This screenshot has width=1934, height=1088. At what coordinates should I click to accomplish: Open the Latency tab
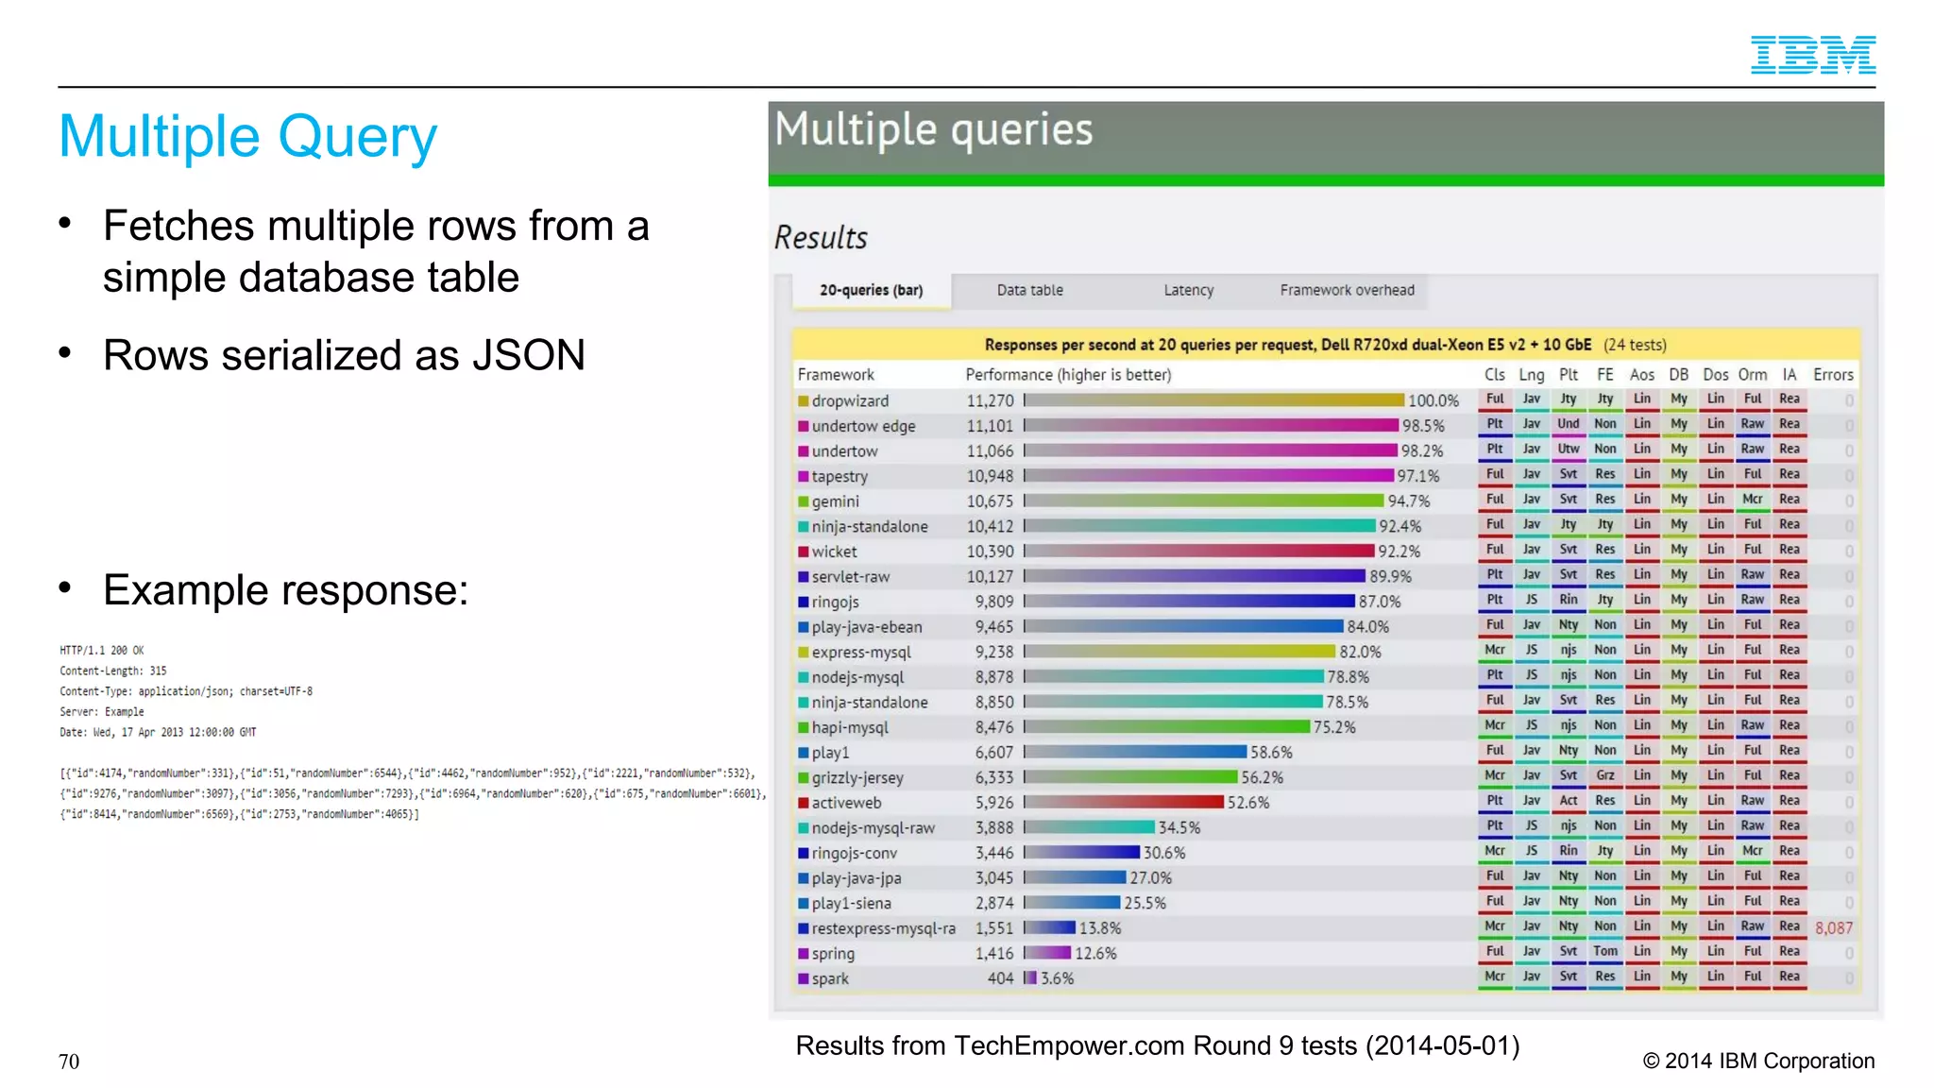1188,290
